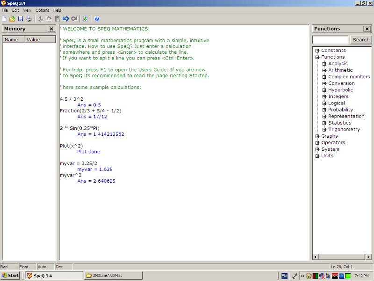The height and width of the screenshot is (281, 374).
Task: Click the Paste icon in the toolbar
Action: 57,19
